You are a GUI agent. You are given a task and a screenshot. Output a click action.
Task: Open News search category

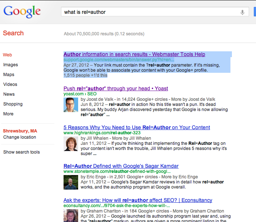click(9, 94)
